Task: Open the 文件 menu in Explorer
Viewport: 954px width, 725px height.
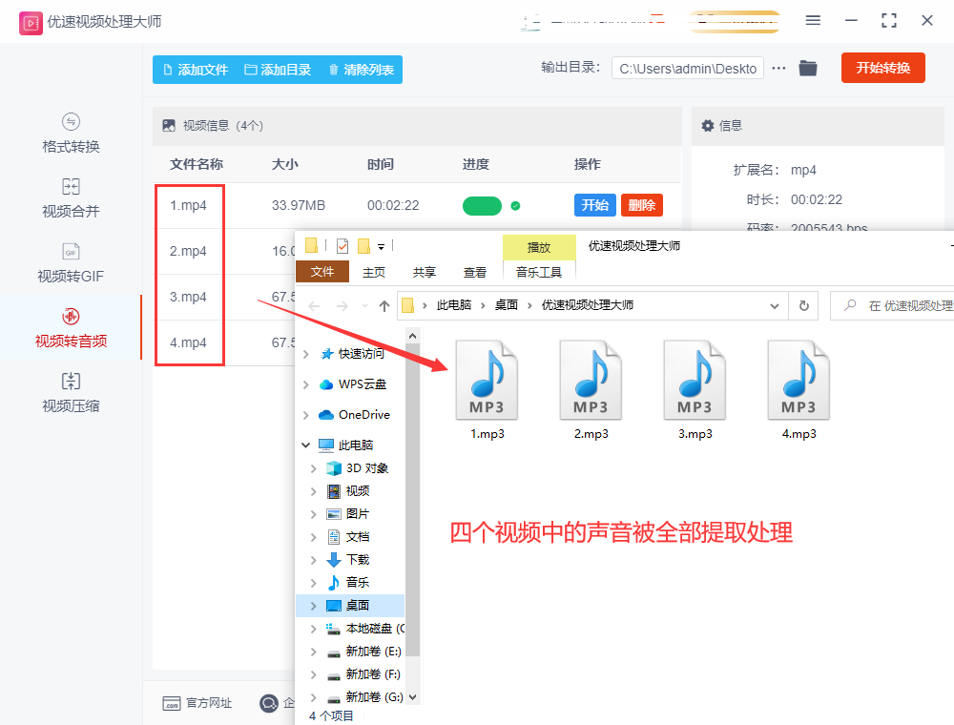Action: point(322,272)
